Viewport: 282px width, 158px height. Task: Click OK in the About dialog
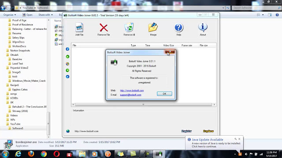[164, 93]
